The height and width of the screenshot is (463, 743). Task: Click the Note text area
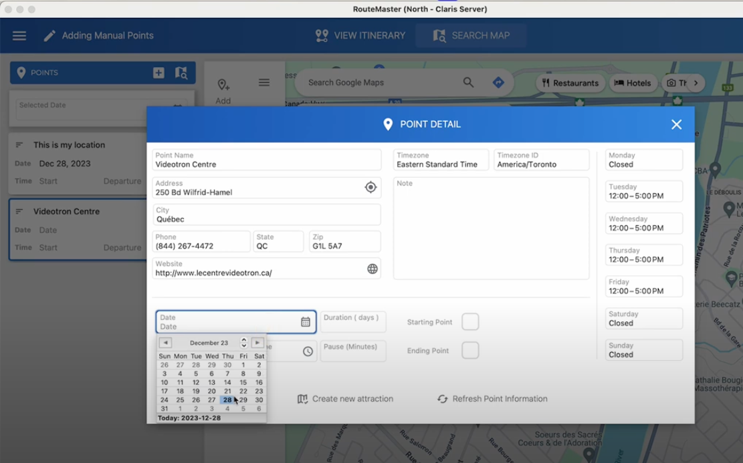pos(491,228)
